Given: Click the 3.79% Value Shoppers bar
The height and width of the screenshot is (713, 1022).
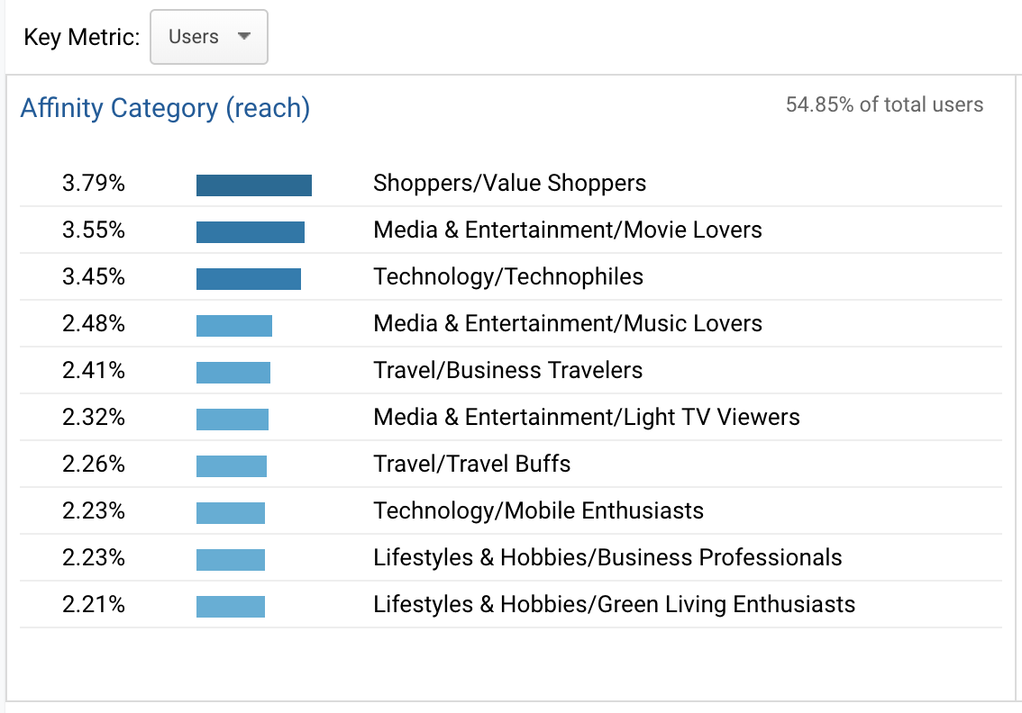Looking at the screenshot, I should click(254, 185).
